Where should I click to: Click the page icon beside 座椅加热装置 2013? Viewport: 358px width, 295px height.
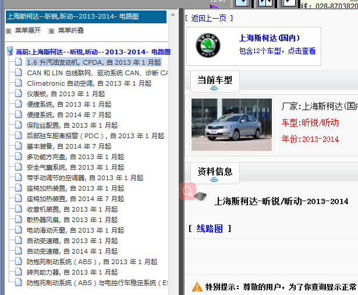point(19,188)
